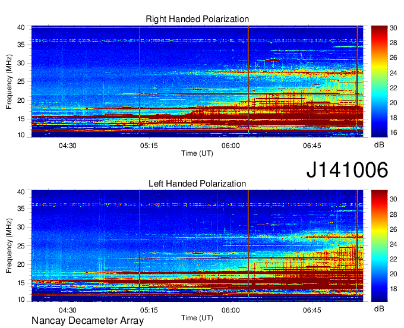Click the 40 MHz tick label on the lower plot
Screen dimensions: 404x328
[x=21, y=192]
